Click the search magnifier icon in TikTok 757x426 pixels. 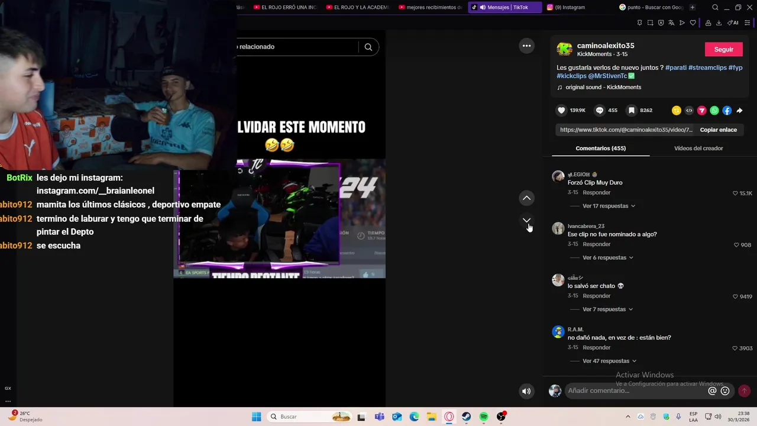pyautogui.click(x=368, y=47)
